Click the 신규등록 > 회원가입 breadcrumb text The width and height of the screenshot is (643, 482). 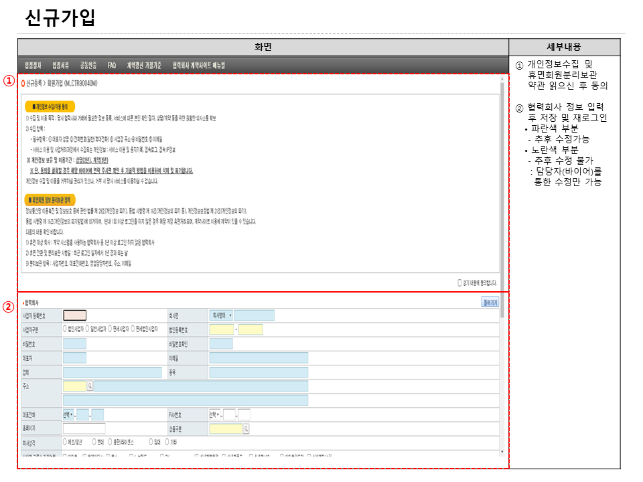(x=62, y=84)
